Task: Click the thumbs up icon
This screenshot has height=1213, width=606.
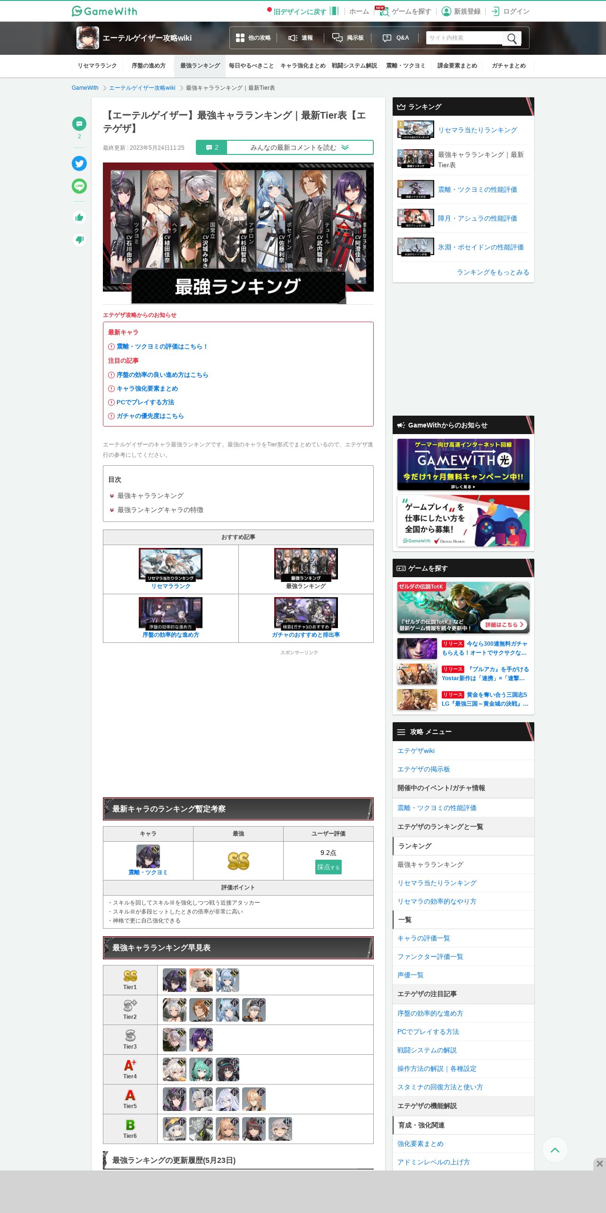Action: click(79, 217)
